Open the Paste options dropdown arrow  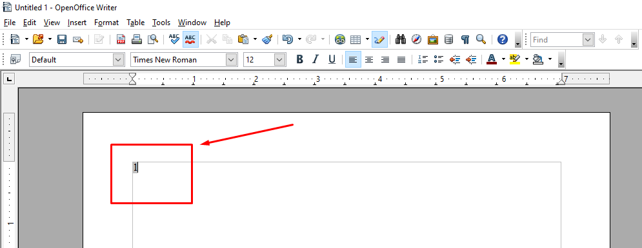(255, 39)
